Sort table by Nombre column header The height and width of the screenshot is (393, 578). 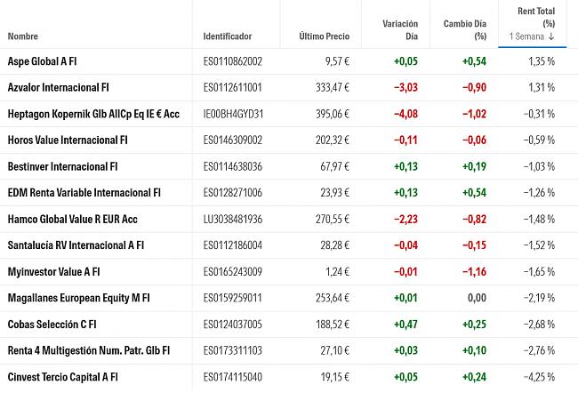point(23,36)
